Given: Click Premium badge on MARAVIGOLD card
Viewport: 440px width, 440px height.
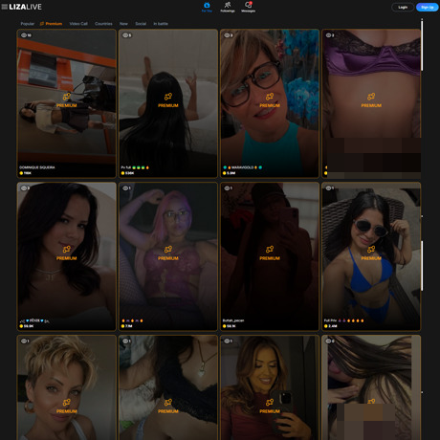Looking at the screenshot, I should (270, 100).
